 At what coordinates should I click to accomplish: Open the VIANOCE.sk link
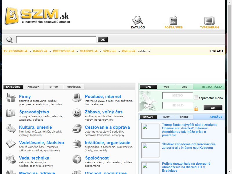[x=89, y=51]
